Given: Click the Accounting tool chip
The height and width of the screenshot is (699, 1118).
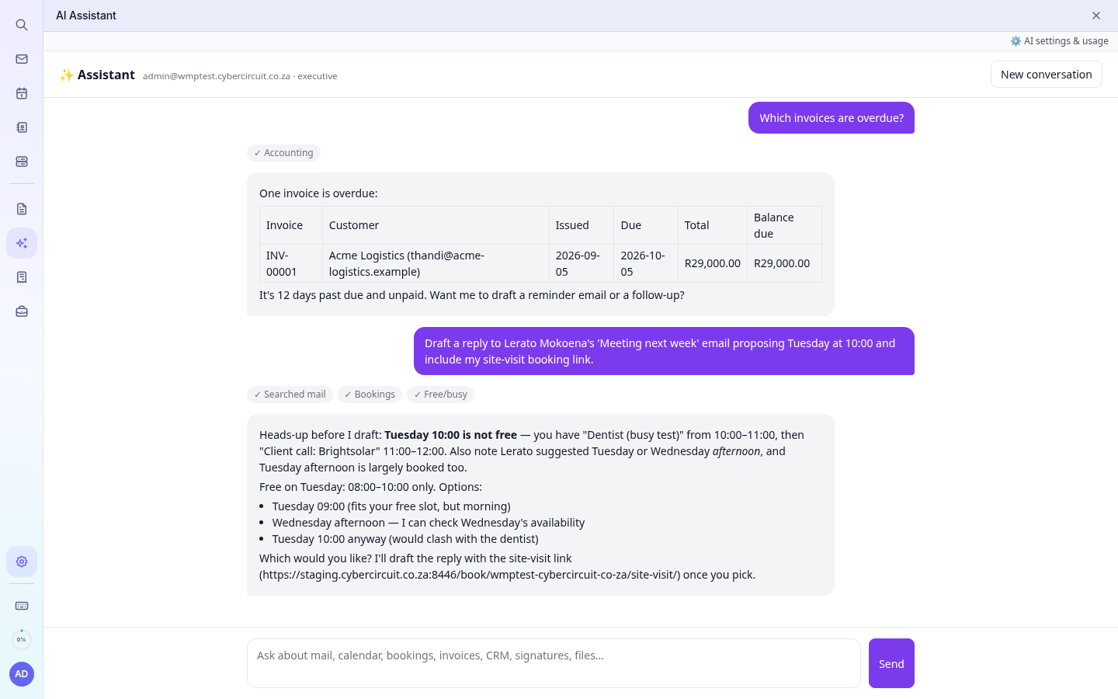Looking at the screenshot, I should coord(283,153).
